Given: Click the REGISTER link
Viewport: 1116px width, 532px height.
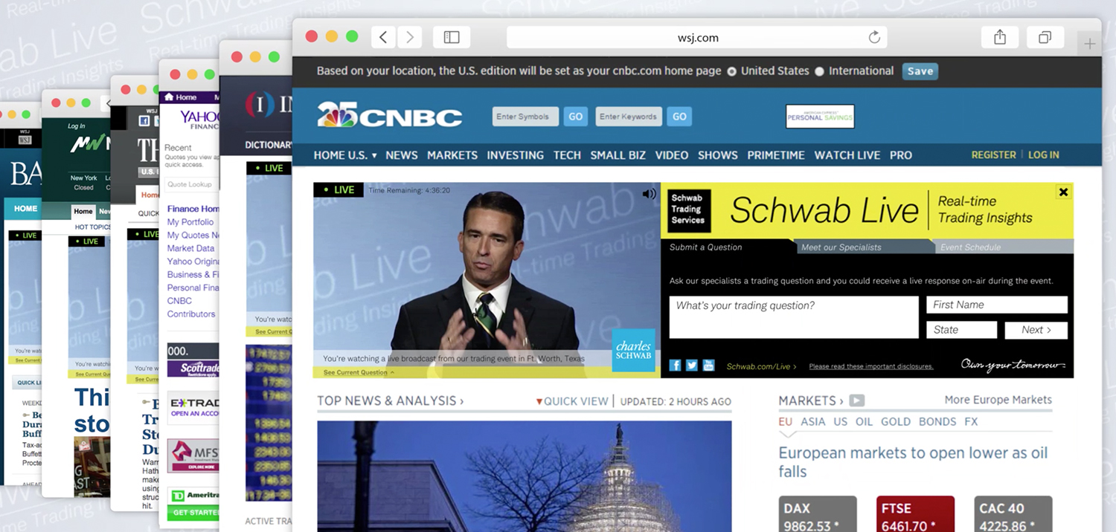Looking at the screenshot, I should point(993,155).
